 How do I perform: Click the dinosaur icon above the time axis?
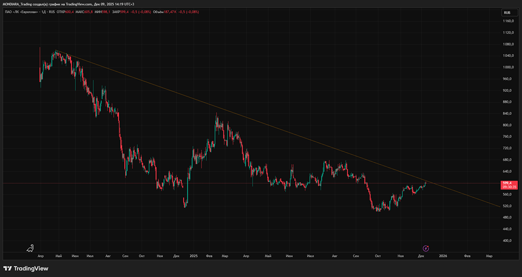tap(31, 248)
